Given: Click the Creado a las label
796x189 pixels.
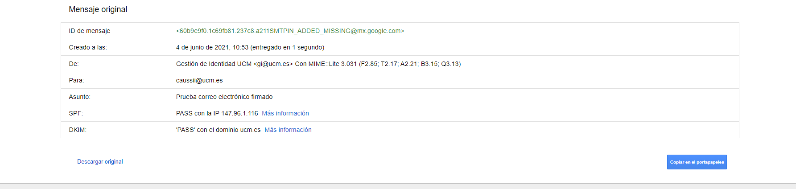Looking at the screenshot, I should tap(88, 47).
